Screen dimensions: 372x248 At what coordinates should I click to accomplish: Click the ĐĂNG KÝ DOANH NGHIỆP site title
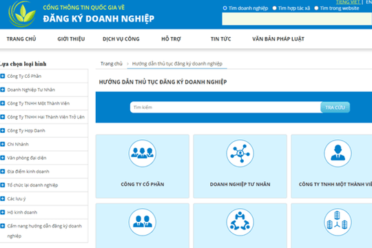click(99, 19)
